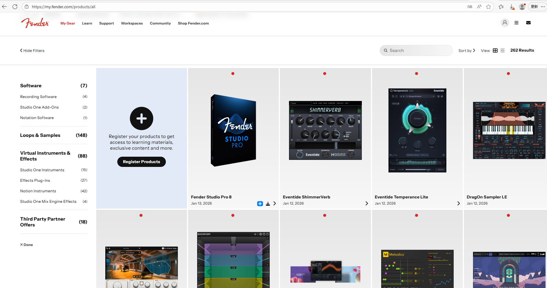The height and width of the screenshot is (288, 547).
Task: Click blue plus icon on Fender Studio Pro 8
Action: [x=260, y=204]
